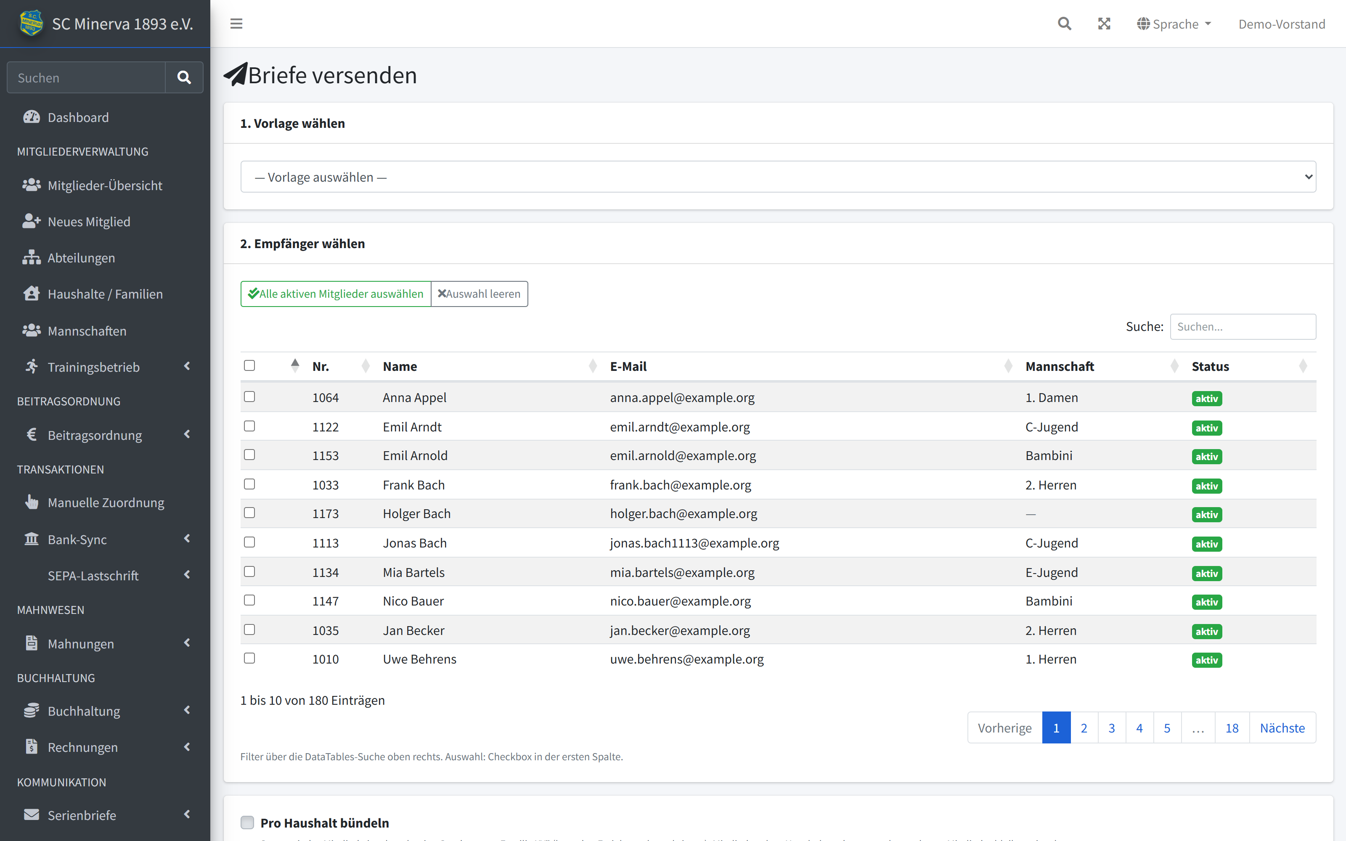Go to pagination page 2
Viewport: 1346px width, 841px height.
[x=1084, y=727]
